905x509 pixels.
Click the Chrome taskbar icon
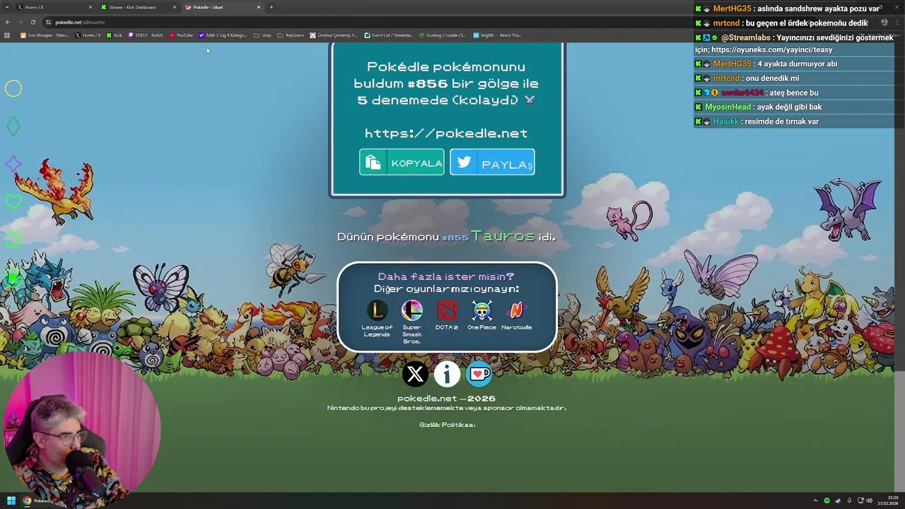pyautogui.click(x=28, y=501)
